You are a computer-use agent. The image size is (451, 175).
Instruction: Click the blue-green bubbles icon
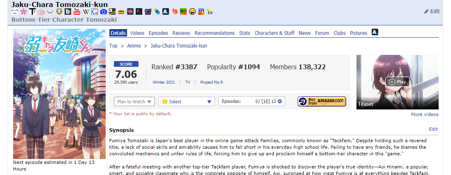tap(157, 12)
